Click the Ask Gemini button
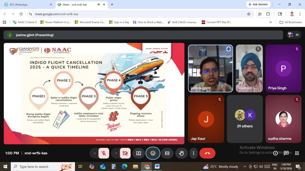 coord(258,4)
